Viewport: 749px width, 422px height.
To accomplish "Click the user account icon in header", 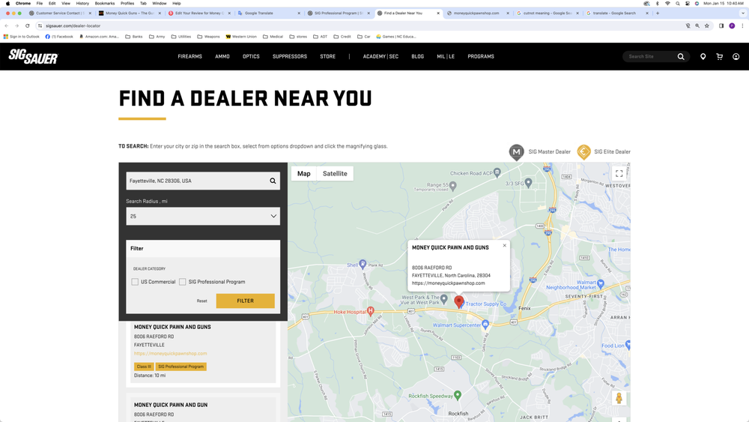I will coord(736,57).
